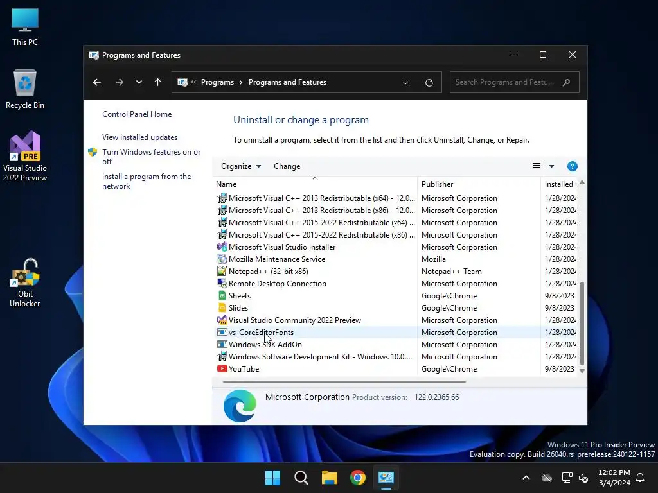Click Notepad++ Team publisher cell
Viewport: 658px width, 493px height.
452,272
